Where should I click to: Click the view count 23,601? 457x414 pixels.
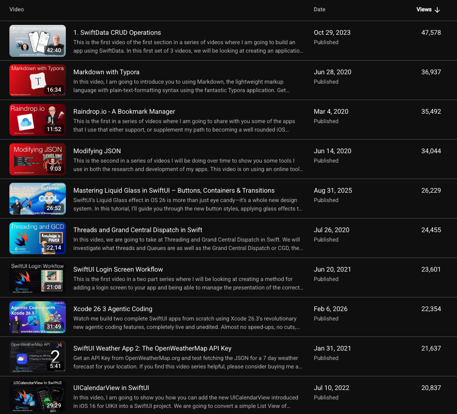click(x=431, y=269)
